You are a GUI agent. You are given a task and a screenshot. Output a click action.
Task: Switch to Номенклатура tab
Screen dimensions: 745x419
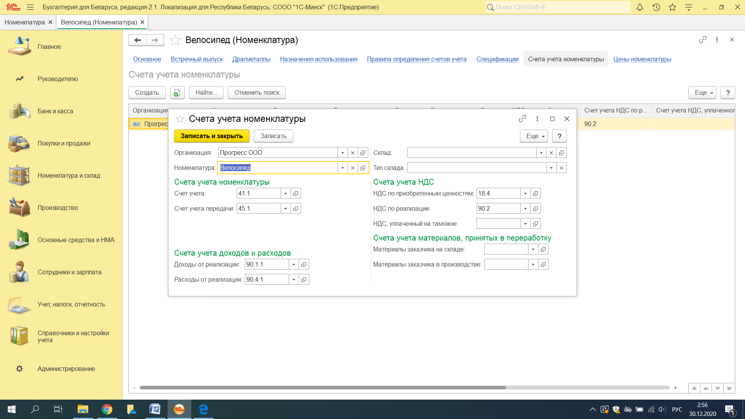(24, 22)
